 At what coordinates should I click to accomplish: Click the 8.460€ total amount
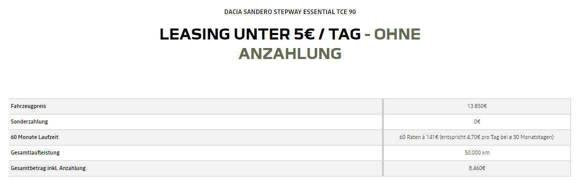477,168
